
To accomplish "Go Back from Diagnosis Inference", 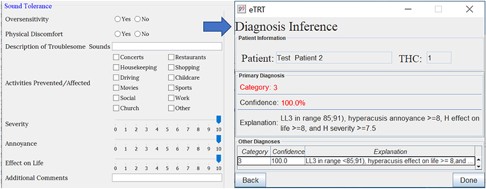I will point(250,180).
